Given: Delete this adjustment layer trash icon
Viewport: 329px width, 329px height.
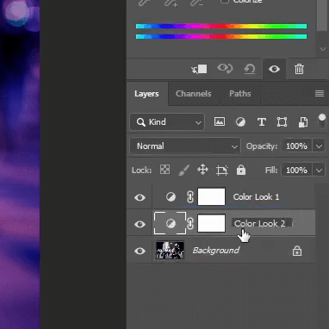Looking at the screenshot, I should point(299,69).
